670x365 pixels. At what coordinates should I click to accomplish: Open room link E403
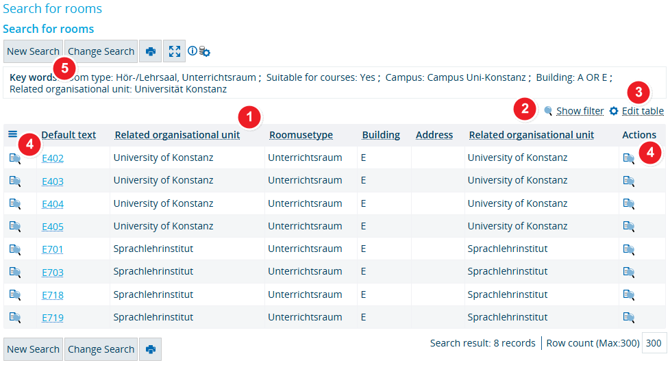(53, 181)
